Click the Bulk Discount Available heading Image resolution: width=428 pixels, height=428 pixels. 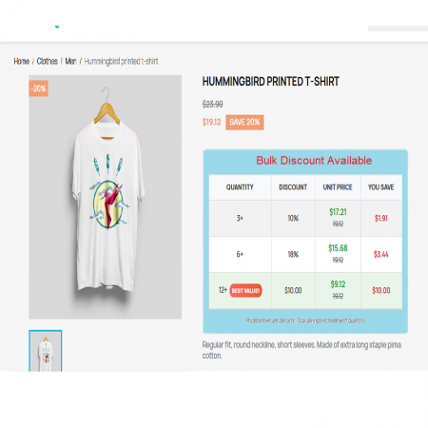[x=314, y=161]
